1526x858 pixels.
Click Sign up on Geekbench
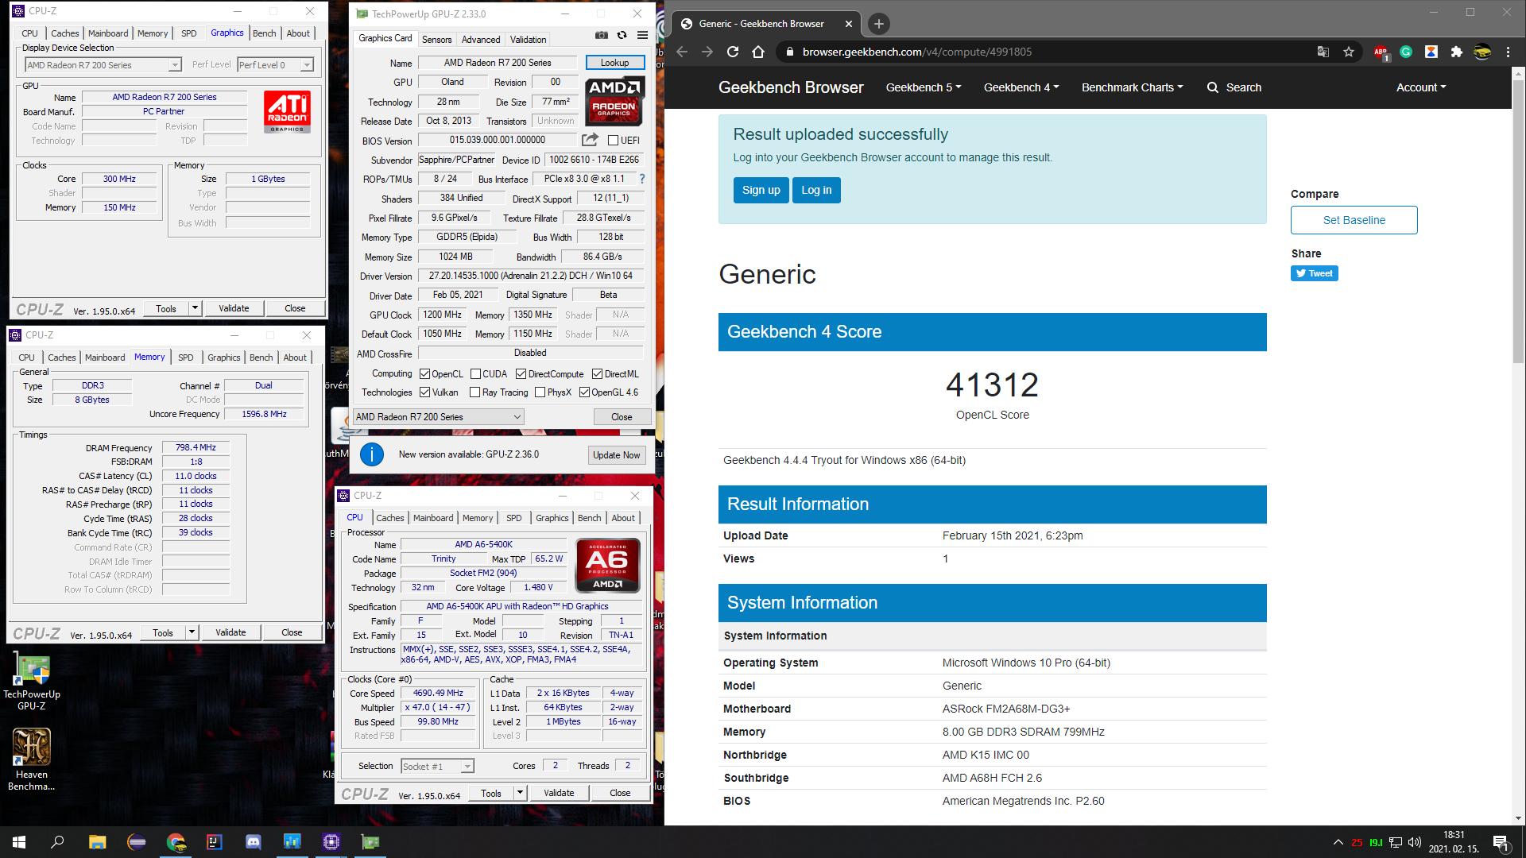point(761,190)
